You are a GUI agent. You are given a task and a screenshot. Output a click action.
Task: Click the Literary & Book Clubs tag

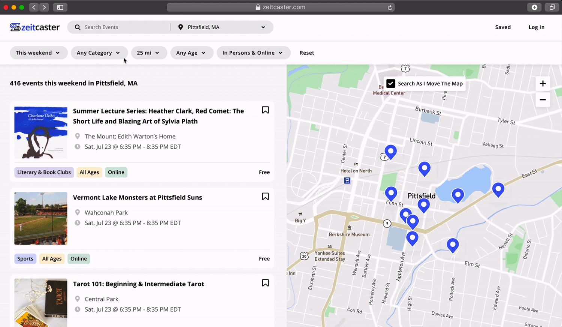pyautogui.click(x=44, y=172)
